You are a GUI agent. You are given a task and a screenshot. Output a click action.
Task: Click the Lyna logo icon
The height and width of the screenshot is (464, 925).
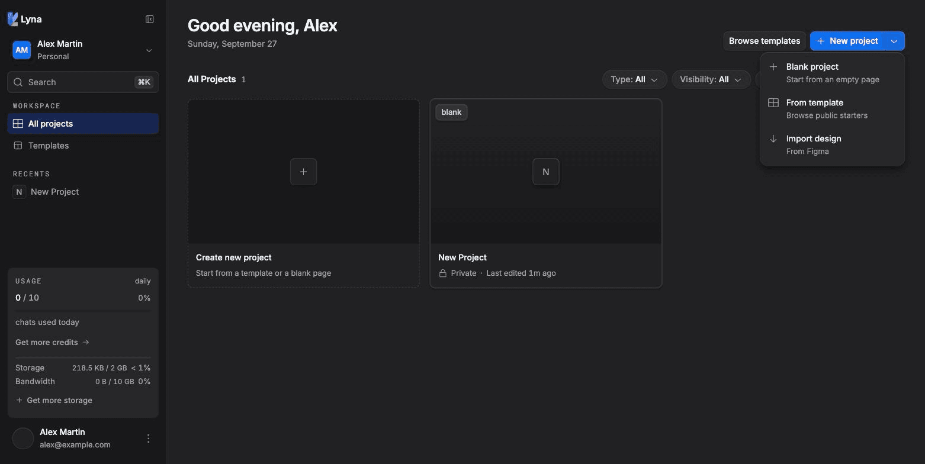12,19
